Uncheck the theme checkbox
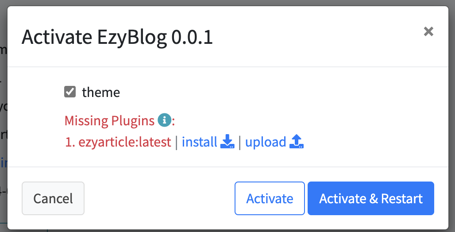455x232 pixels. pyautogui.click(x=70, y=92)
